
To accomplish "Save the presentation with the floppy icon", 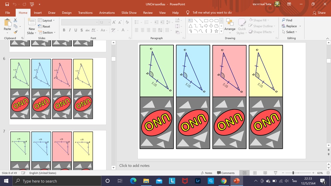I will coord(7,4).
